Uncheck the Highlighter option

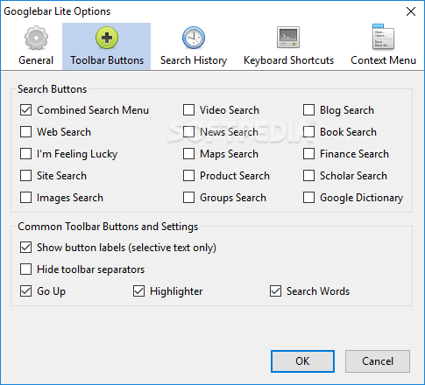(x=138, y=291)
